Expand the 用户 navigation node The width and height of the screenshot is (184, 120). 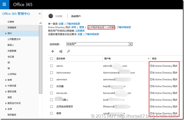(6, 34)
